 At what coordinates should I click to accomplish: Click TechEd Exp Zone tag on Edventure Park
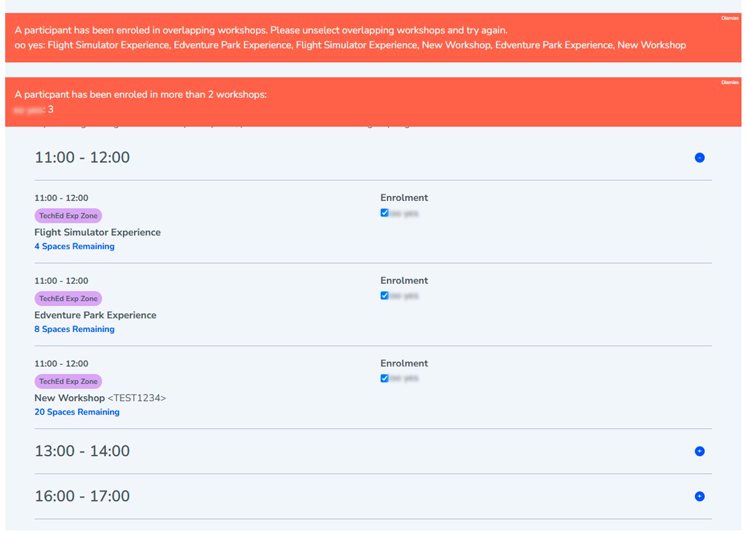point(68,299)
